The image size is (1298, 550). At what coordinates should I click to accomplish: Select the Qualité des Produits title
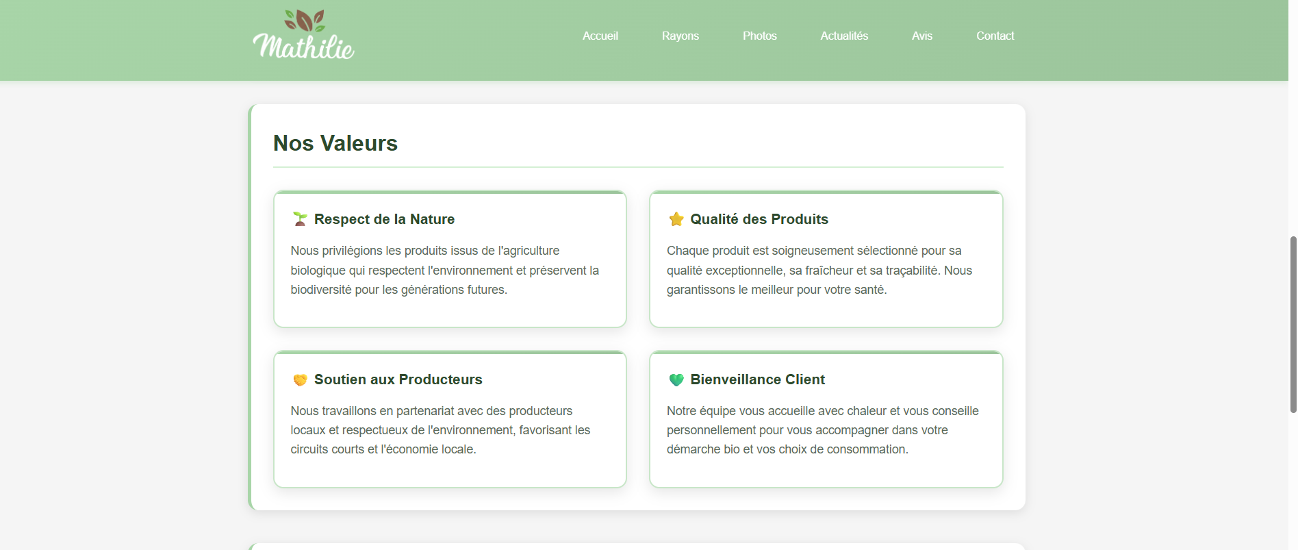click(759, 219)
